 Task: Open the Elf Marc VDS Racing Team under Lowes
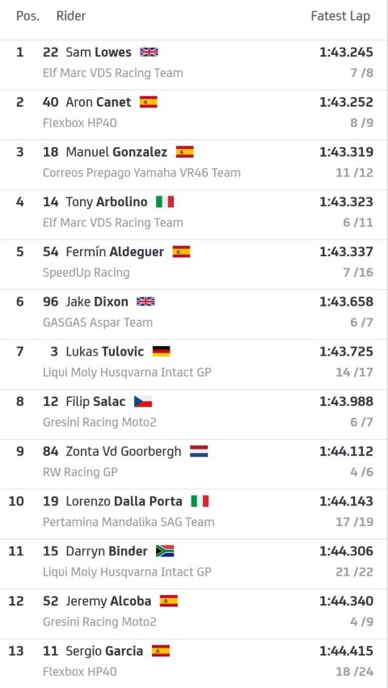(x=113, y=73)
